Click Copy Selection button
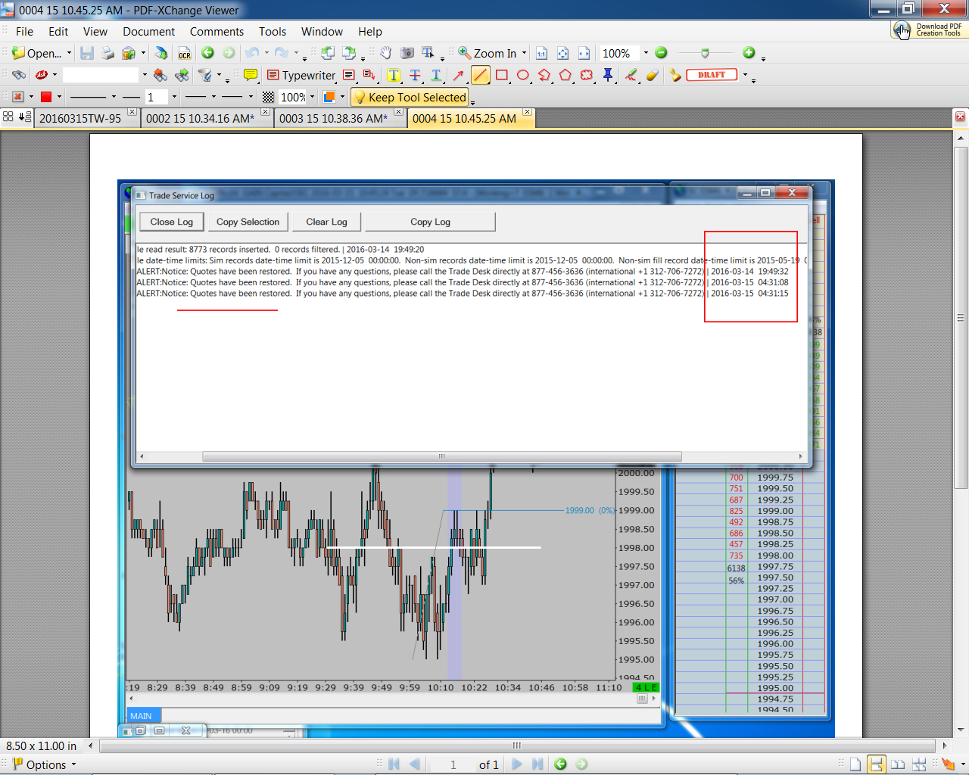 click(248, 222)
